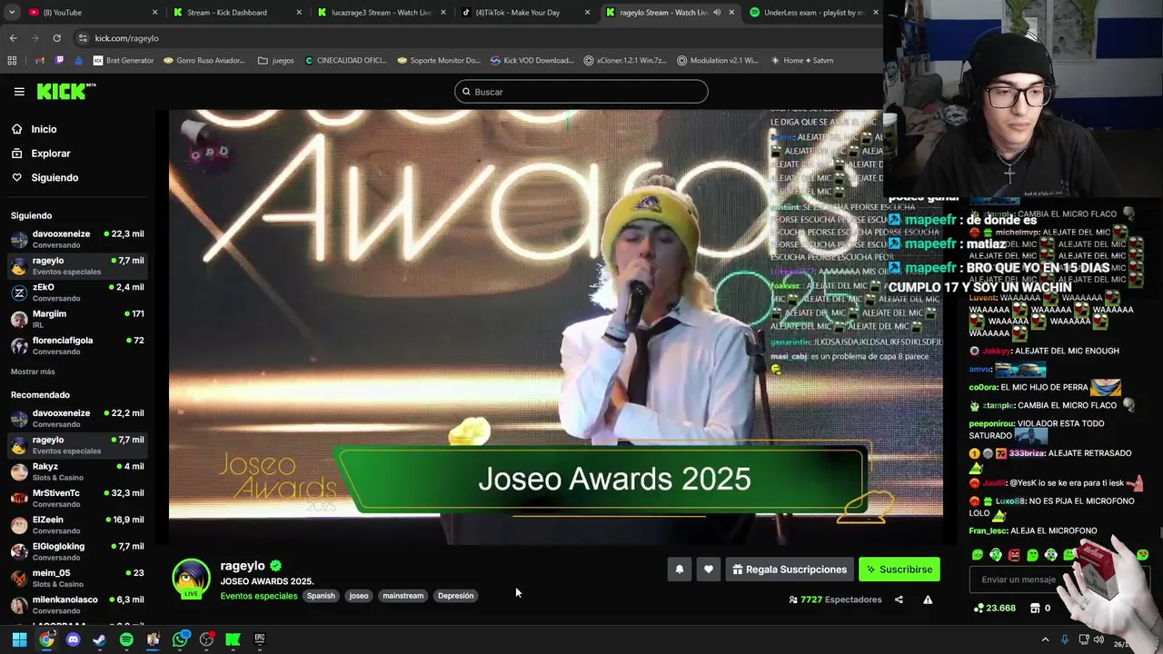This screenshot has height=654, width=1163.
Task: Select the Depresión tag
Action: click(456, 596)
